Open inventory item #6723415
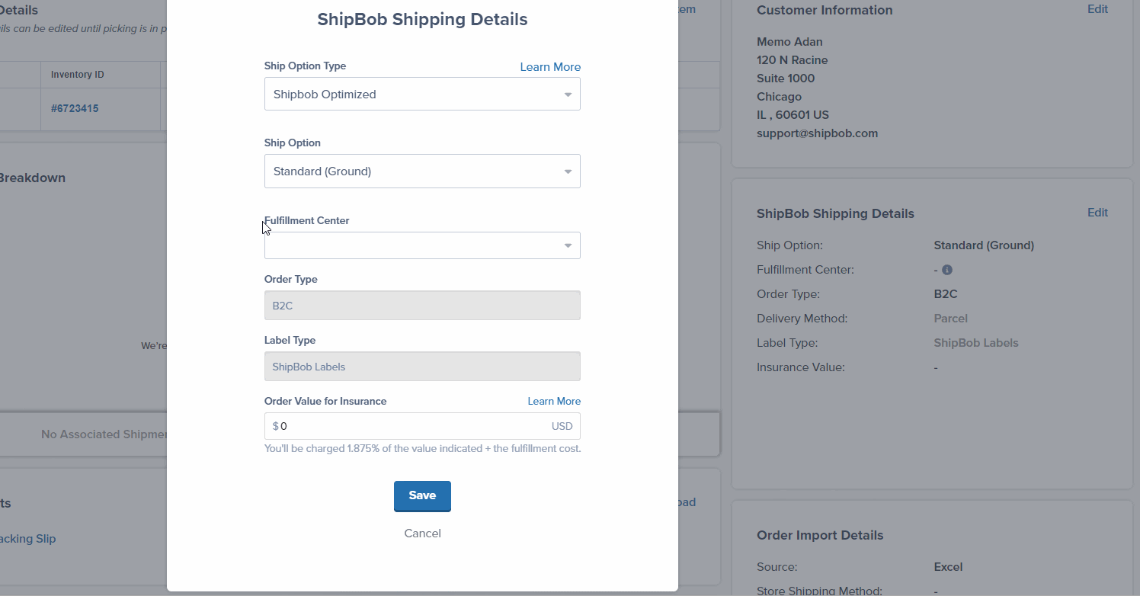Image resolution: width=1140 pixels, height=596 pixels. [x=74, y=108]
